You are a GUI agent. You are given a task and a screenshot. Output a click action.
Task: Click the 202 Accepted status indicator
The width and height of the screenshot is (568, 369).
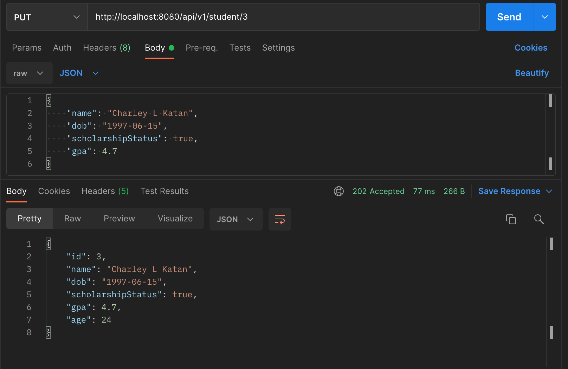[379, 191]
